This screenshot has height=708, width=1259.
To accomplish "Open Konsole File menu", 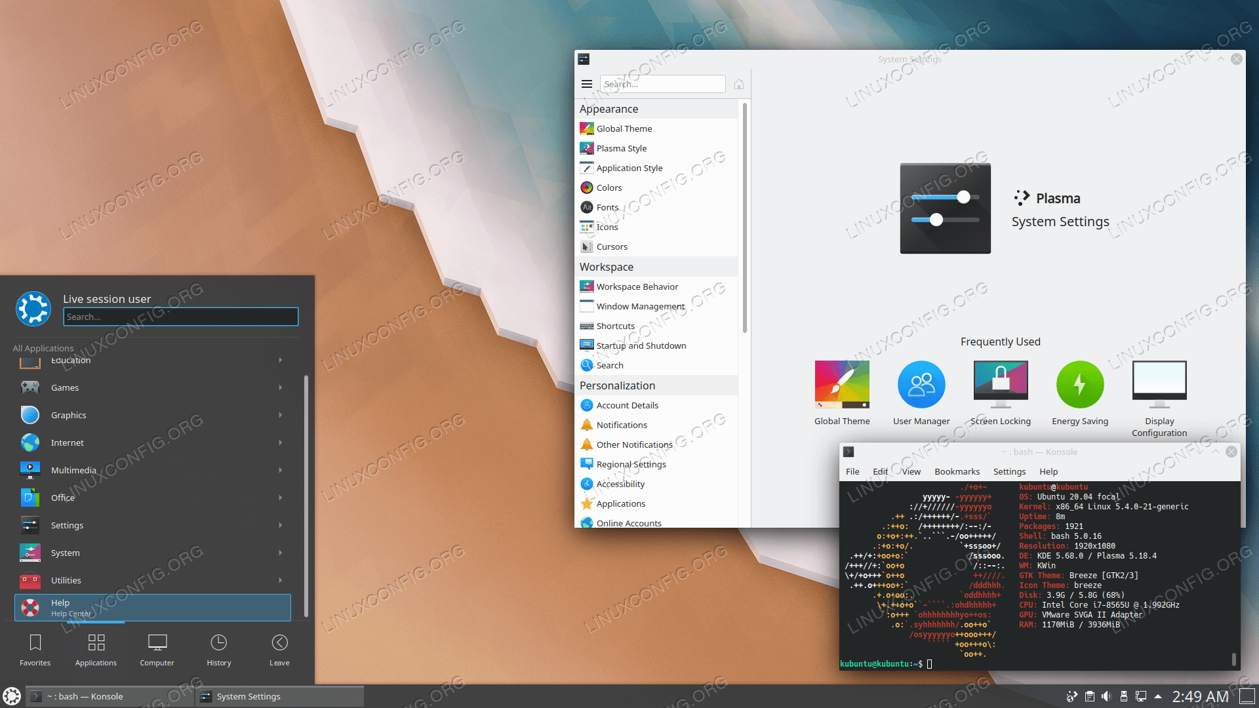I will [x=852, y=471].
